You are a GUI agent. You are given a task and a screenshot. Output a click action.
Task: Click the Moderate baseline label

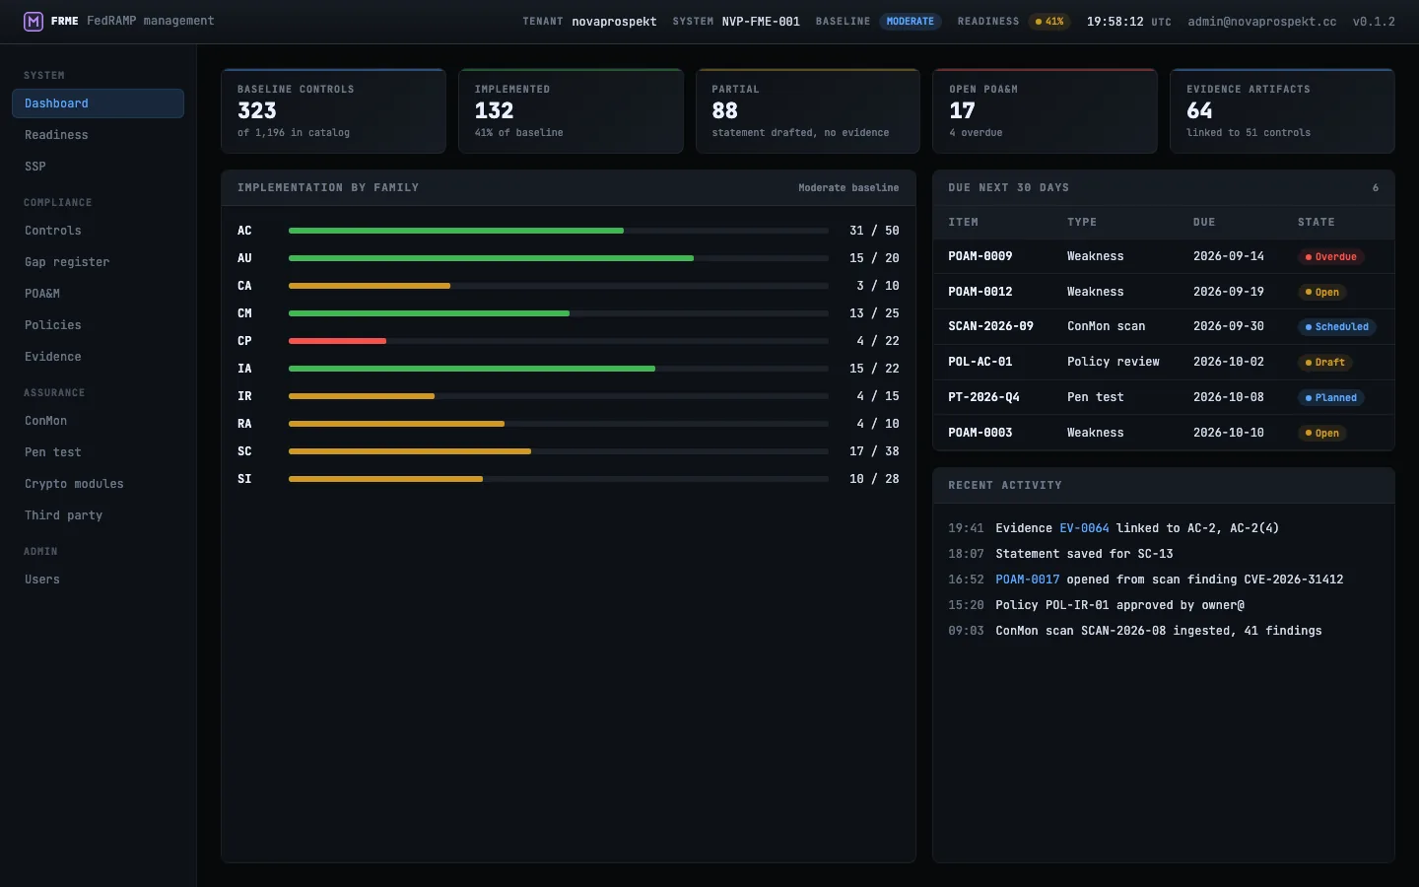[x=848, y=187]
